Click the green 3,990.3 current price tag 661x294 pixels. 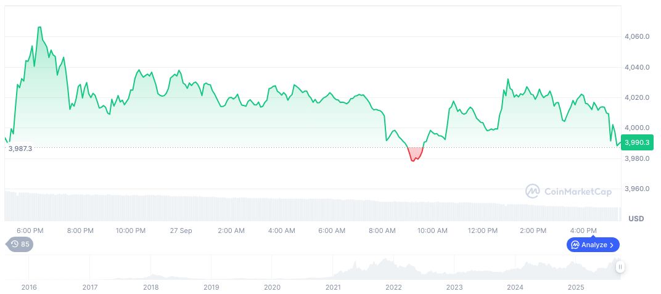(636, 142)
